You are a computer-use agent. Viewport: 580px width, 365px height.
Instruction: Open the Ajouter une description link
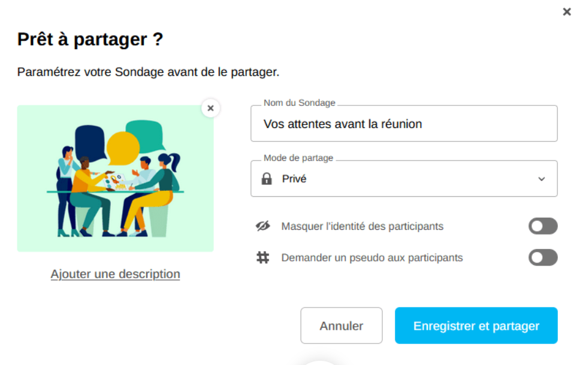pyautogui.click(x=116, y=274)
